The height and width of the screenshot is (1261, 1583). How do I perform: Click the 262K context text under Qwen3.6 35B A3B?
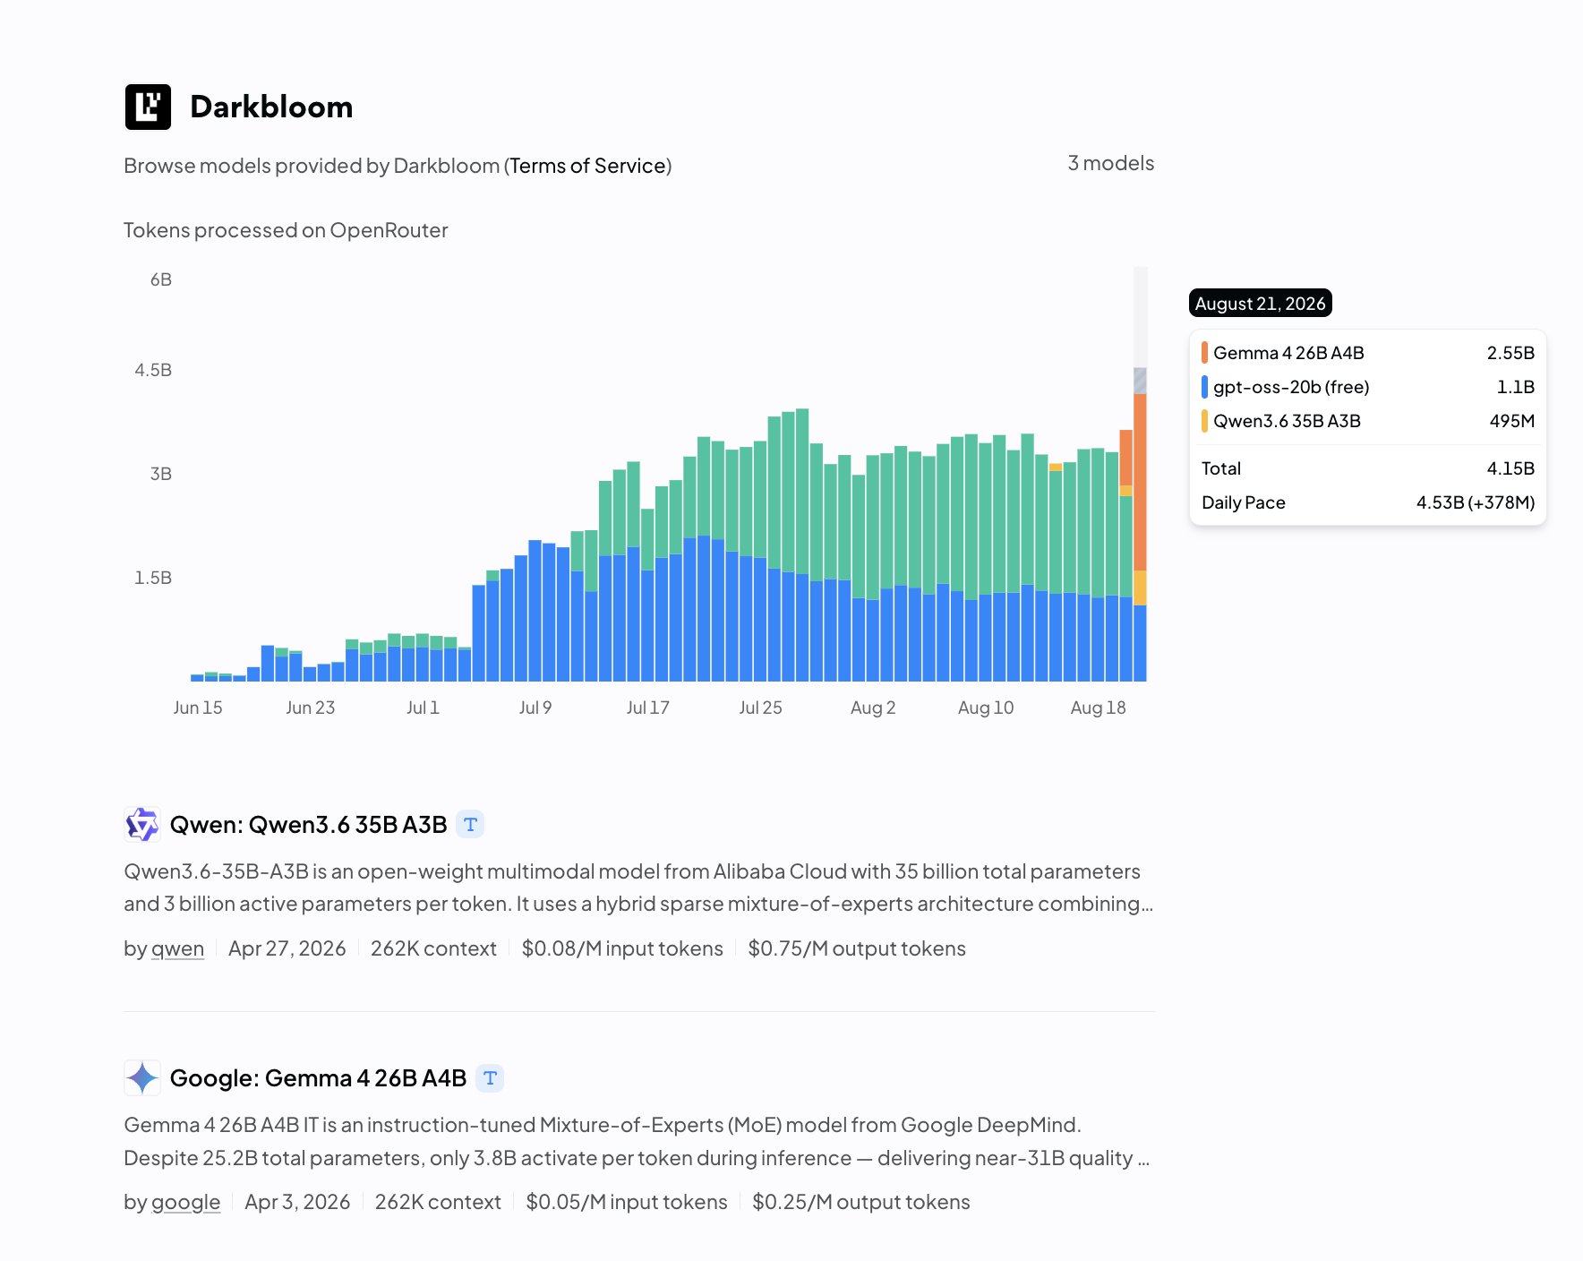433,948
